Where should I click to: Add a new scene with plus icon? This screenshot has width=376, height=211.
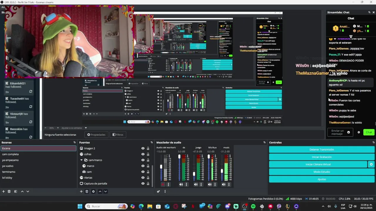[x=4, y=191]
